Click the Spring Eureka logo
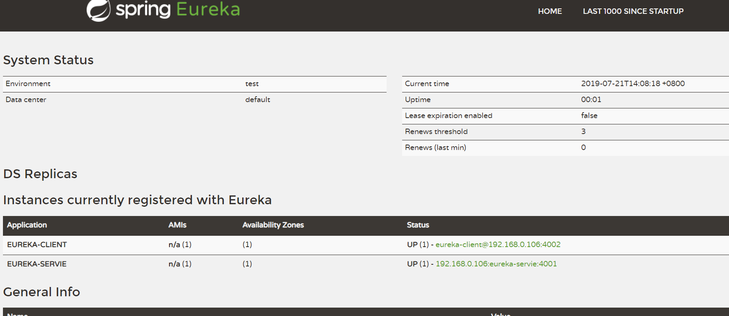 pyautogui.click(x=163, y=10)
